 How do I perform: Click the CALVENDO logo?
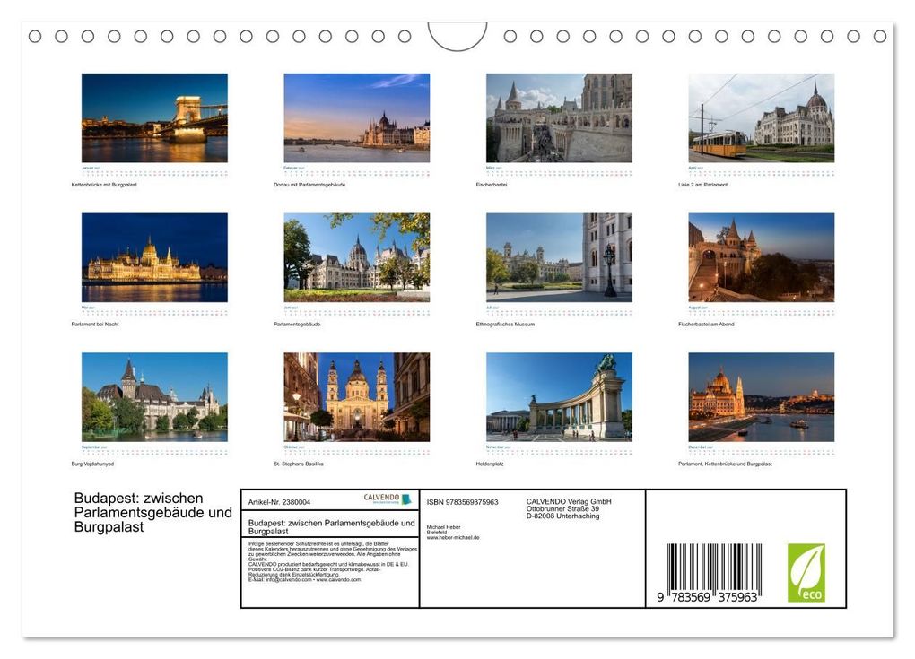(x=388, y=499)
